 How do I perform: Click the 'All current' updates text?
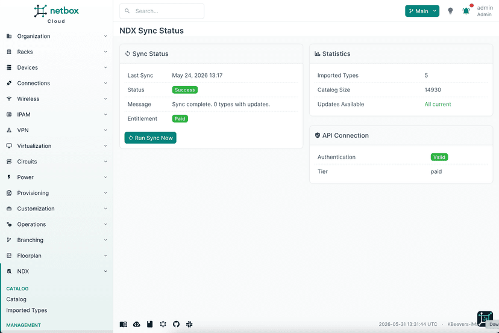pos(438,104)
